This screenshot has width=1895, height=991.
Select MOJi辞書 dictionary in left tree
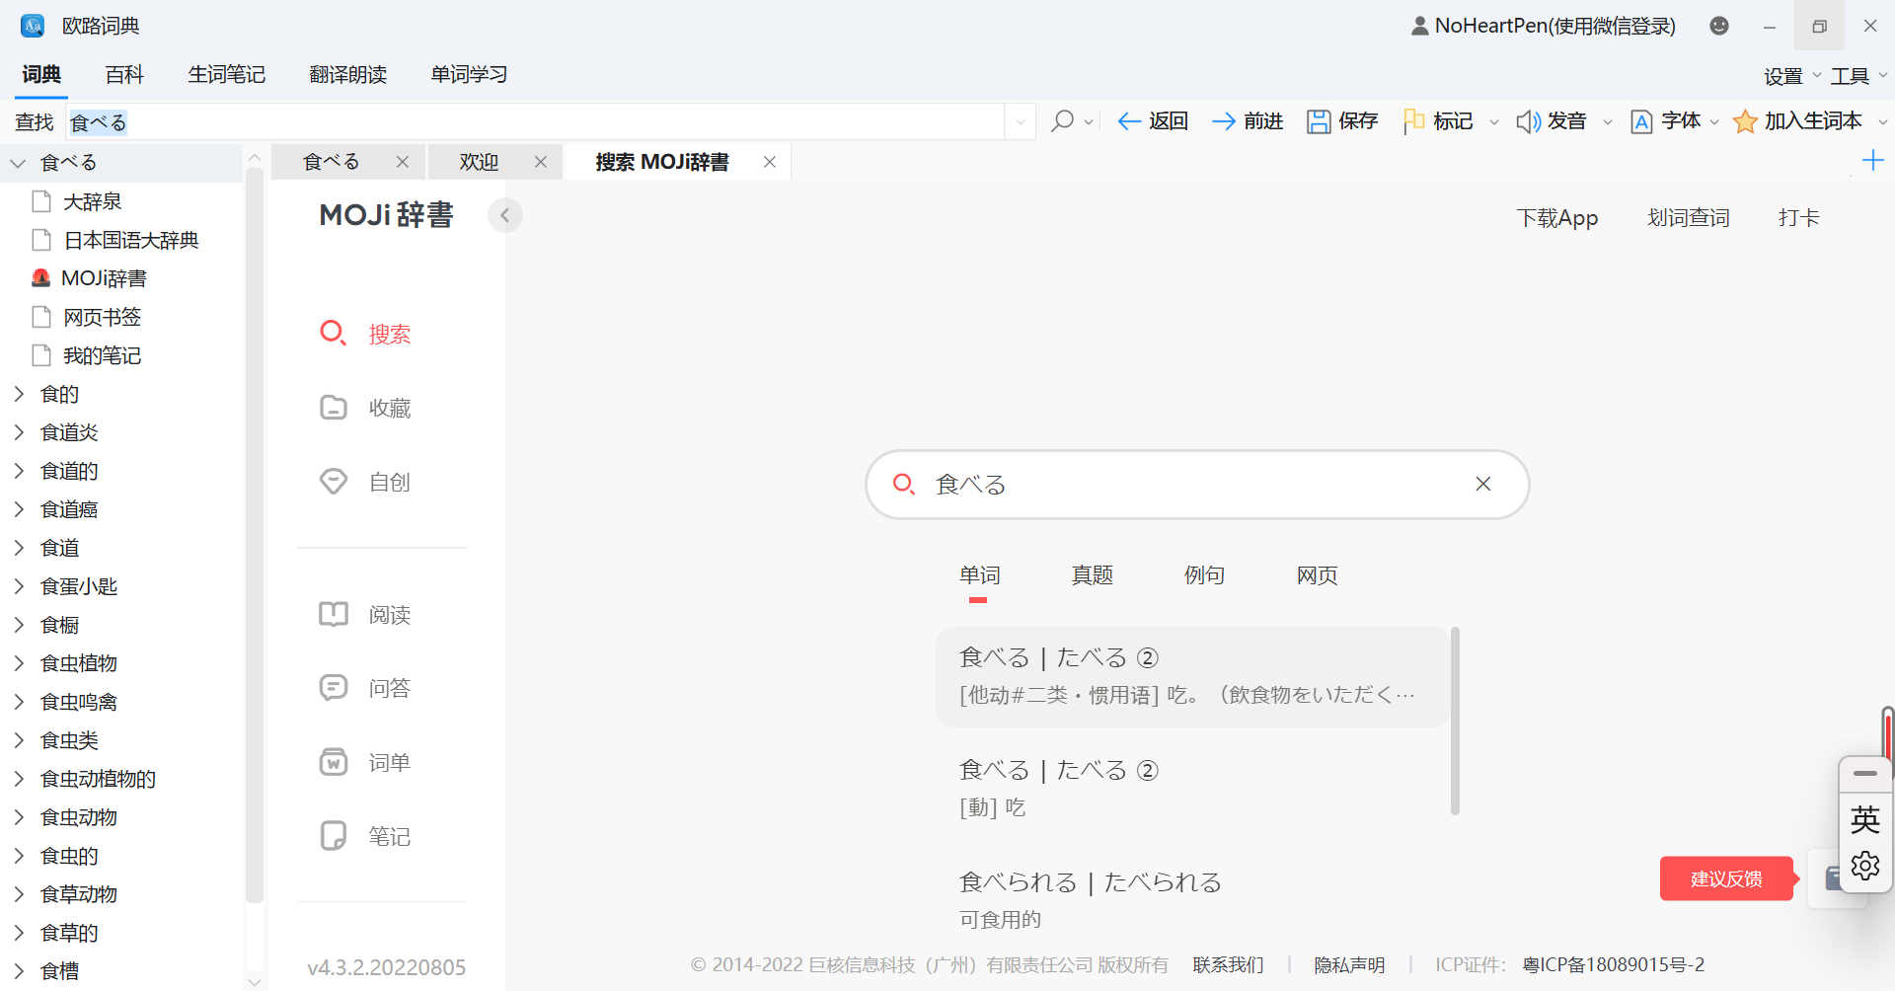pos(104,278)
